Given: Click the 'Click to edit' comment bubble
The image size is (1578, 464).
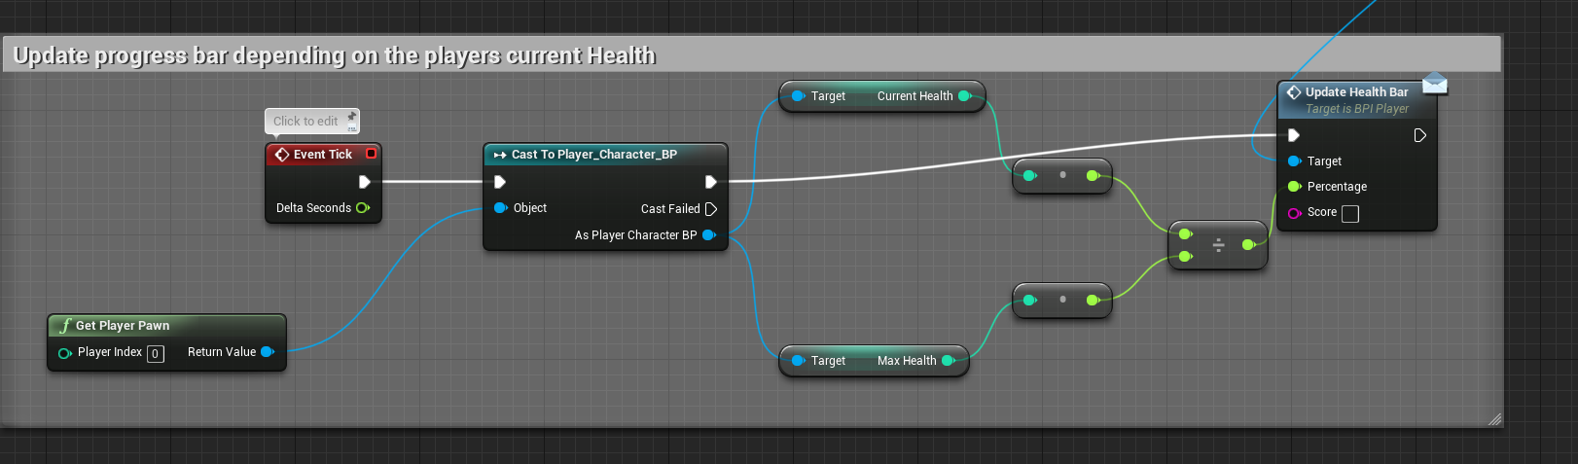Looking at the screenshot, I should [305, 122].
